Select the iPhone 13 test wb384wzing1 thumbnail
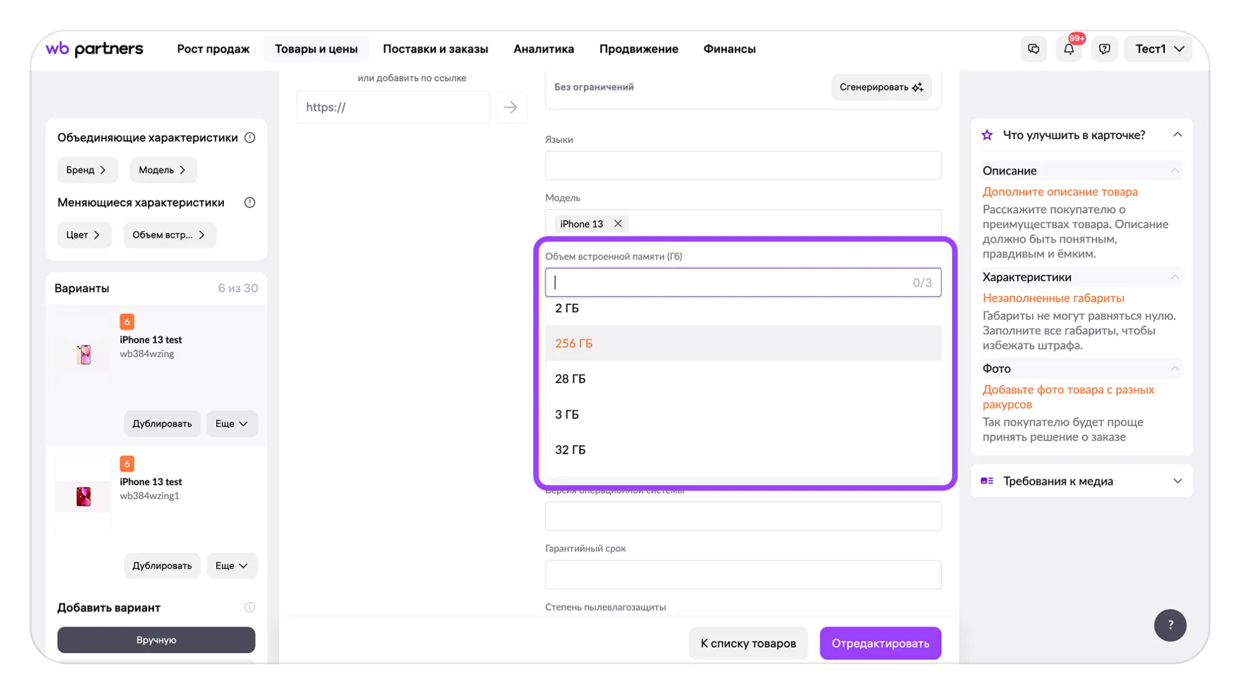 coord(84,496)
